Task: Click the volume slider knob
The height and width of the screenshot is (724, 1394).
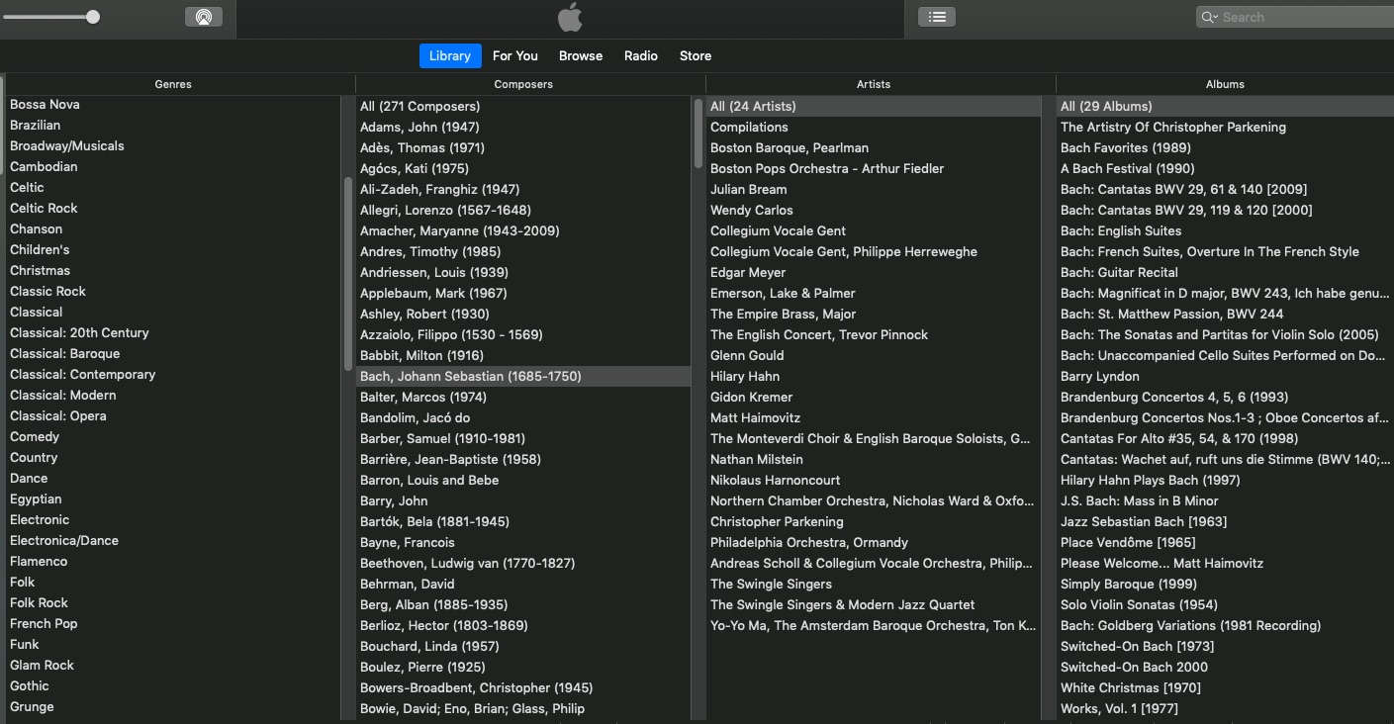Action: (x=93, y=17)
